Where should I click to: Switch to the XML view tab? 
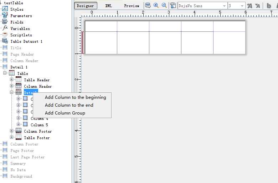coord(108,6)
